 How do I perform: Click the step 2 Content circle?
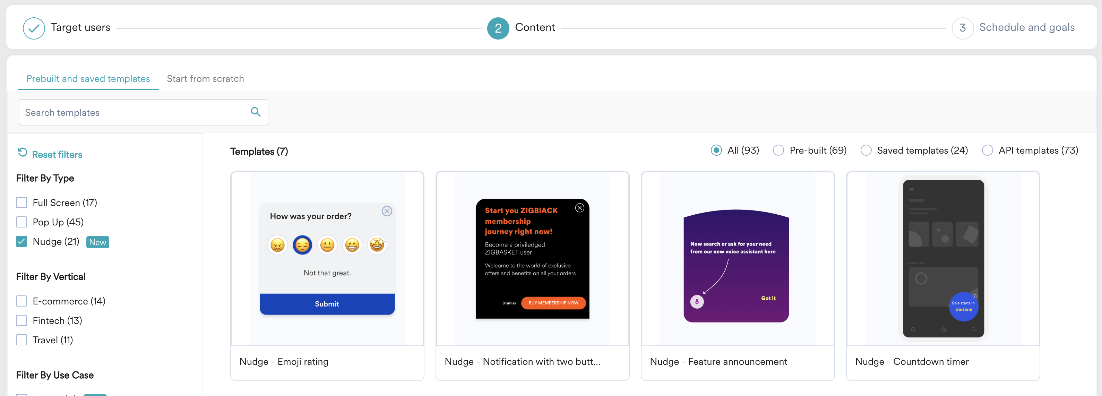click(498, 28)
